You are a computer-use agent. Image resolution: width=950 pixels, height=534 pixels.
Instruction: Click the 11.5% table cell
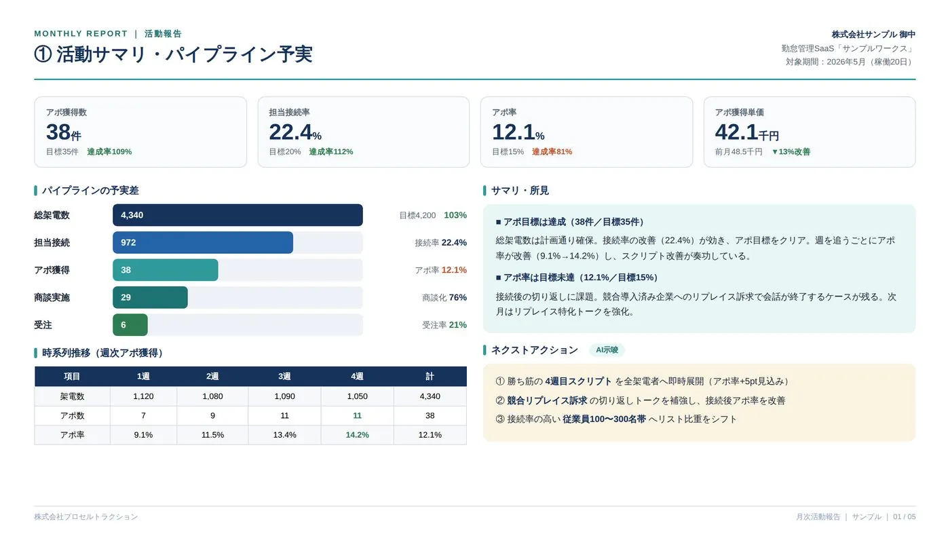[x=212, y=435]
